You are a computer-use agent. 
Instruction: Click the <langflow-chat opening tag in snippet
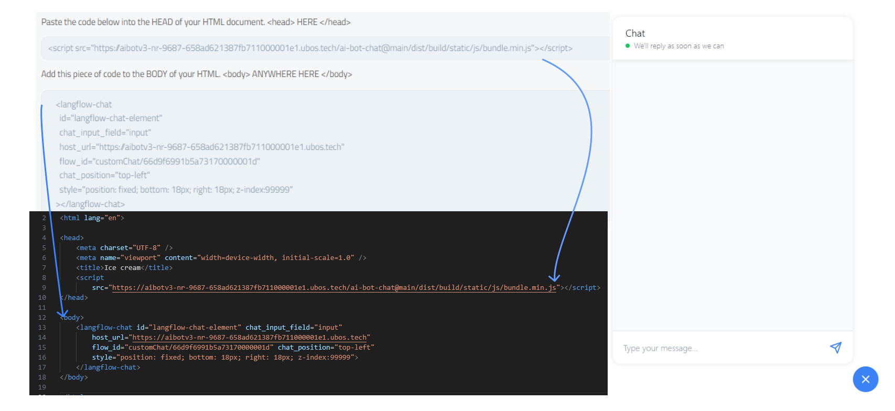84,104
